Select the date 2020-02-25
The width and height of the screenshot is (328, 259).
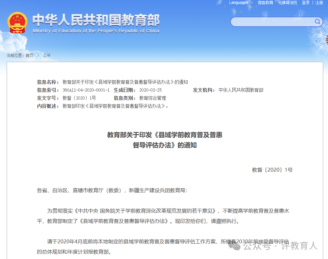(150, 90)
